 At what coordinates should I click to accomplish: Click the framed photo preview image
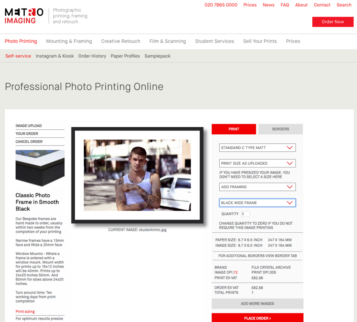tap(137, 175)
